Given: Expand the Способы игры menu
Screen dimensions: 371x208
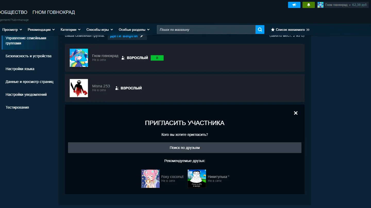Looking at the screenshot, I should click(x=100, y=30).
